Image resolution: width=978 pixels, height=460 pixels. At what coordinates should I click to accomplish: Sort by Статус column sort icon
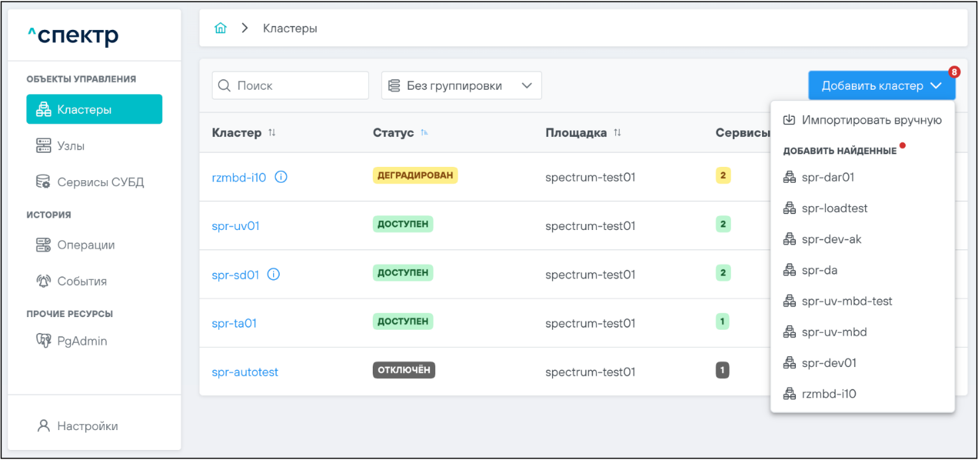click(424, 133)
